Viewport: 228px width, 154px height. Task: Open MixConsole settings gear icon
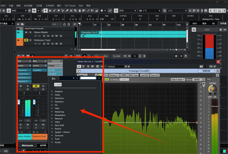[176, 56]
